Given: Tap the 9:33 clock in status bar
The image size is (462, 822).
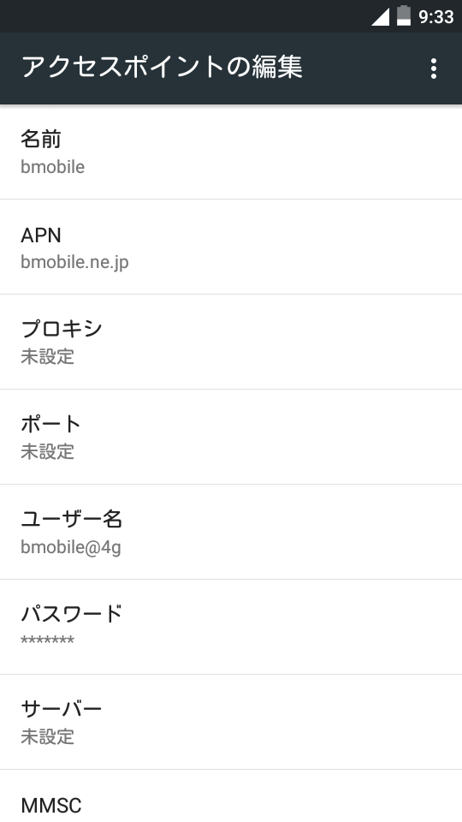Looking at the screenshot, I should pos(435,17).
